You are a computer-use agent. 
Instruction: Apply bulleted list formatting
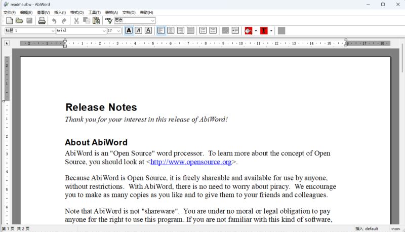coord(213,31)
